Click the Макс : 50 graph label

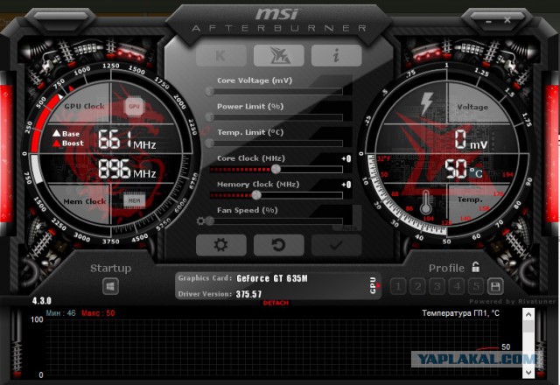click(98, 313)
